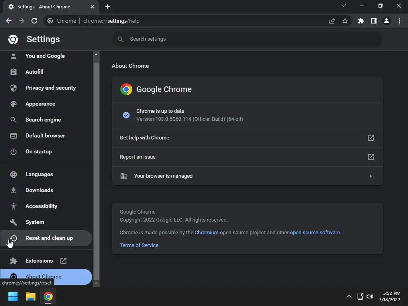Screen dimensions: 408x306
Task: Open the Windows Start menu
Action: [13, 296]
